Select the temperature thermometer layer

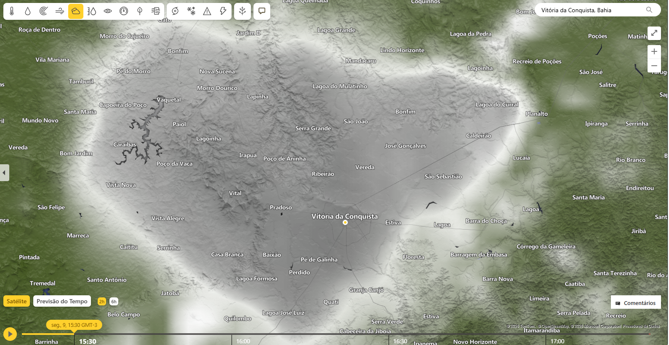click(x=12, y=11)
